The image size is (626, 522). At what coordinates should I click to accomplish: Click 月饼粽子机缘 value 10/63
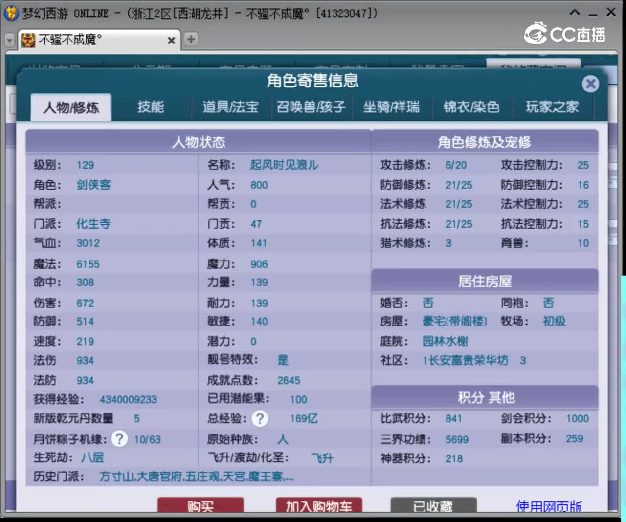point(148,439)
